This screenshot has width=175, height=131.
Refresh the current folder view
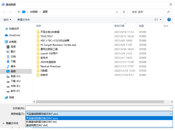click(x=124, y=12)
